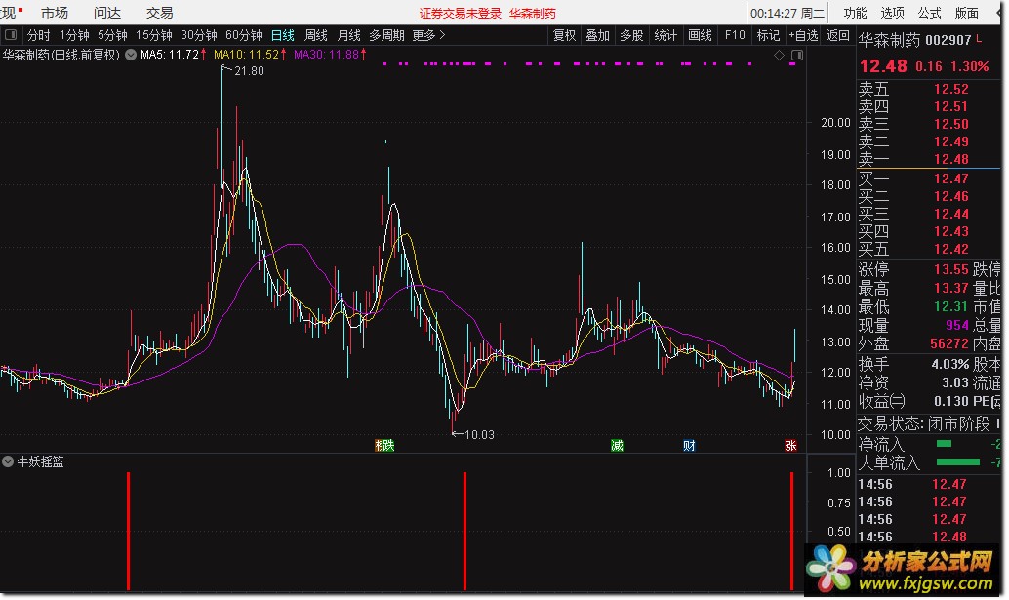Image resolution: width=1009 pixels, height=600 pixels.
Task: Click the 买五 price 12.42
Action: point(950,249)
